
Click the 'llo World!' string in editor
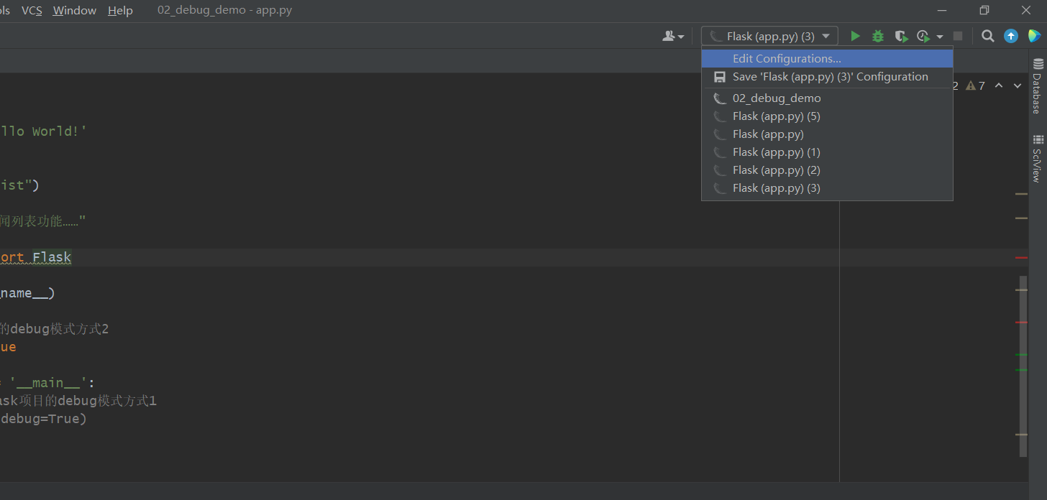(42, 131)
